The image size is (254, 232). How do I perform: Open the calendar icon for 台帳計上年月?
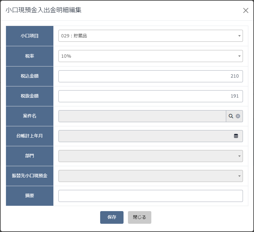[x=236, y=136]
